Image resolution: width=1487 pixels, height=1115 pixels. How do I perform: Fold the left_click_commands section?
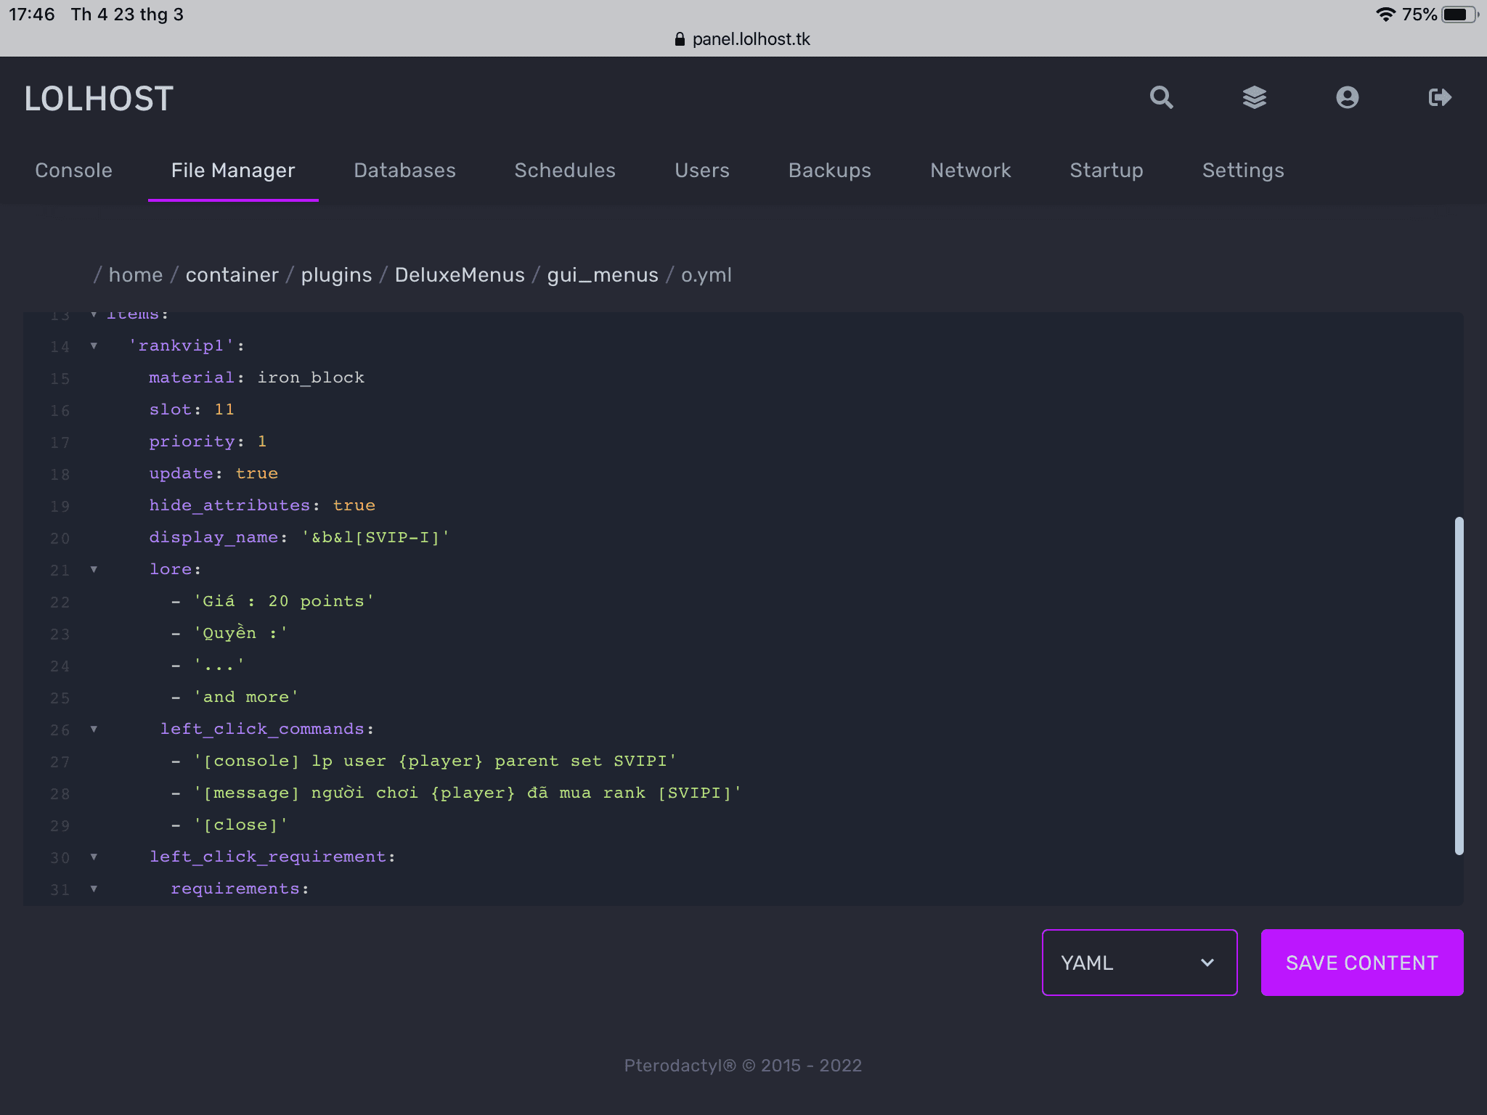(x=94, y=729)
